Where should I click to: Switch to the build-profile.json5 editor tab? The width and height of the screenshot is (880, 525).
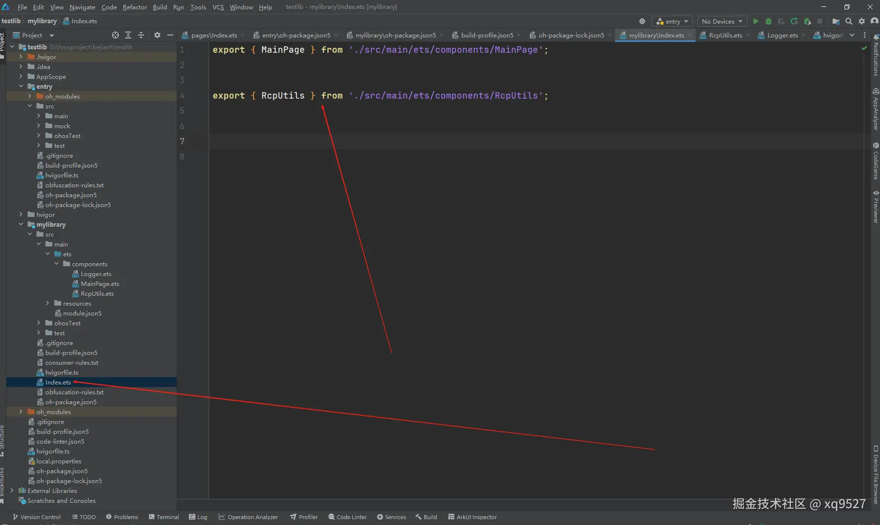point(486,35)
